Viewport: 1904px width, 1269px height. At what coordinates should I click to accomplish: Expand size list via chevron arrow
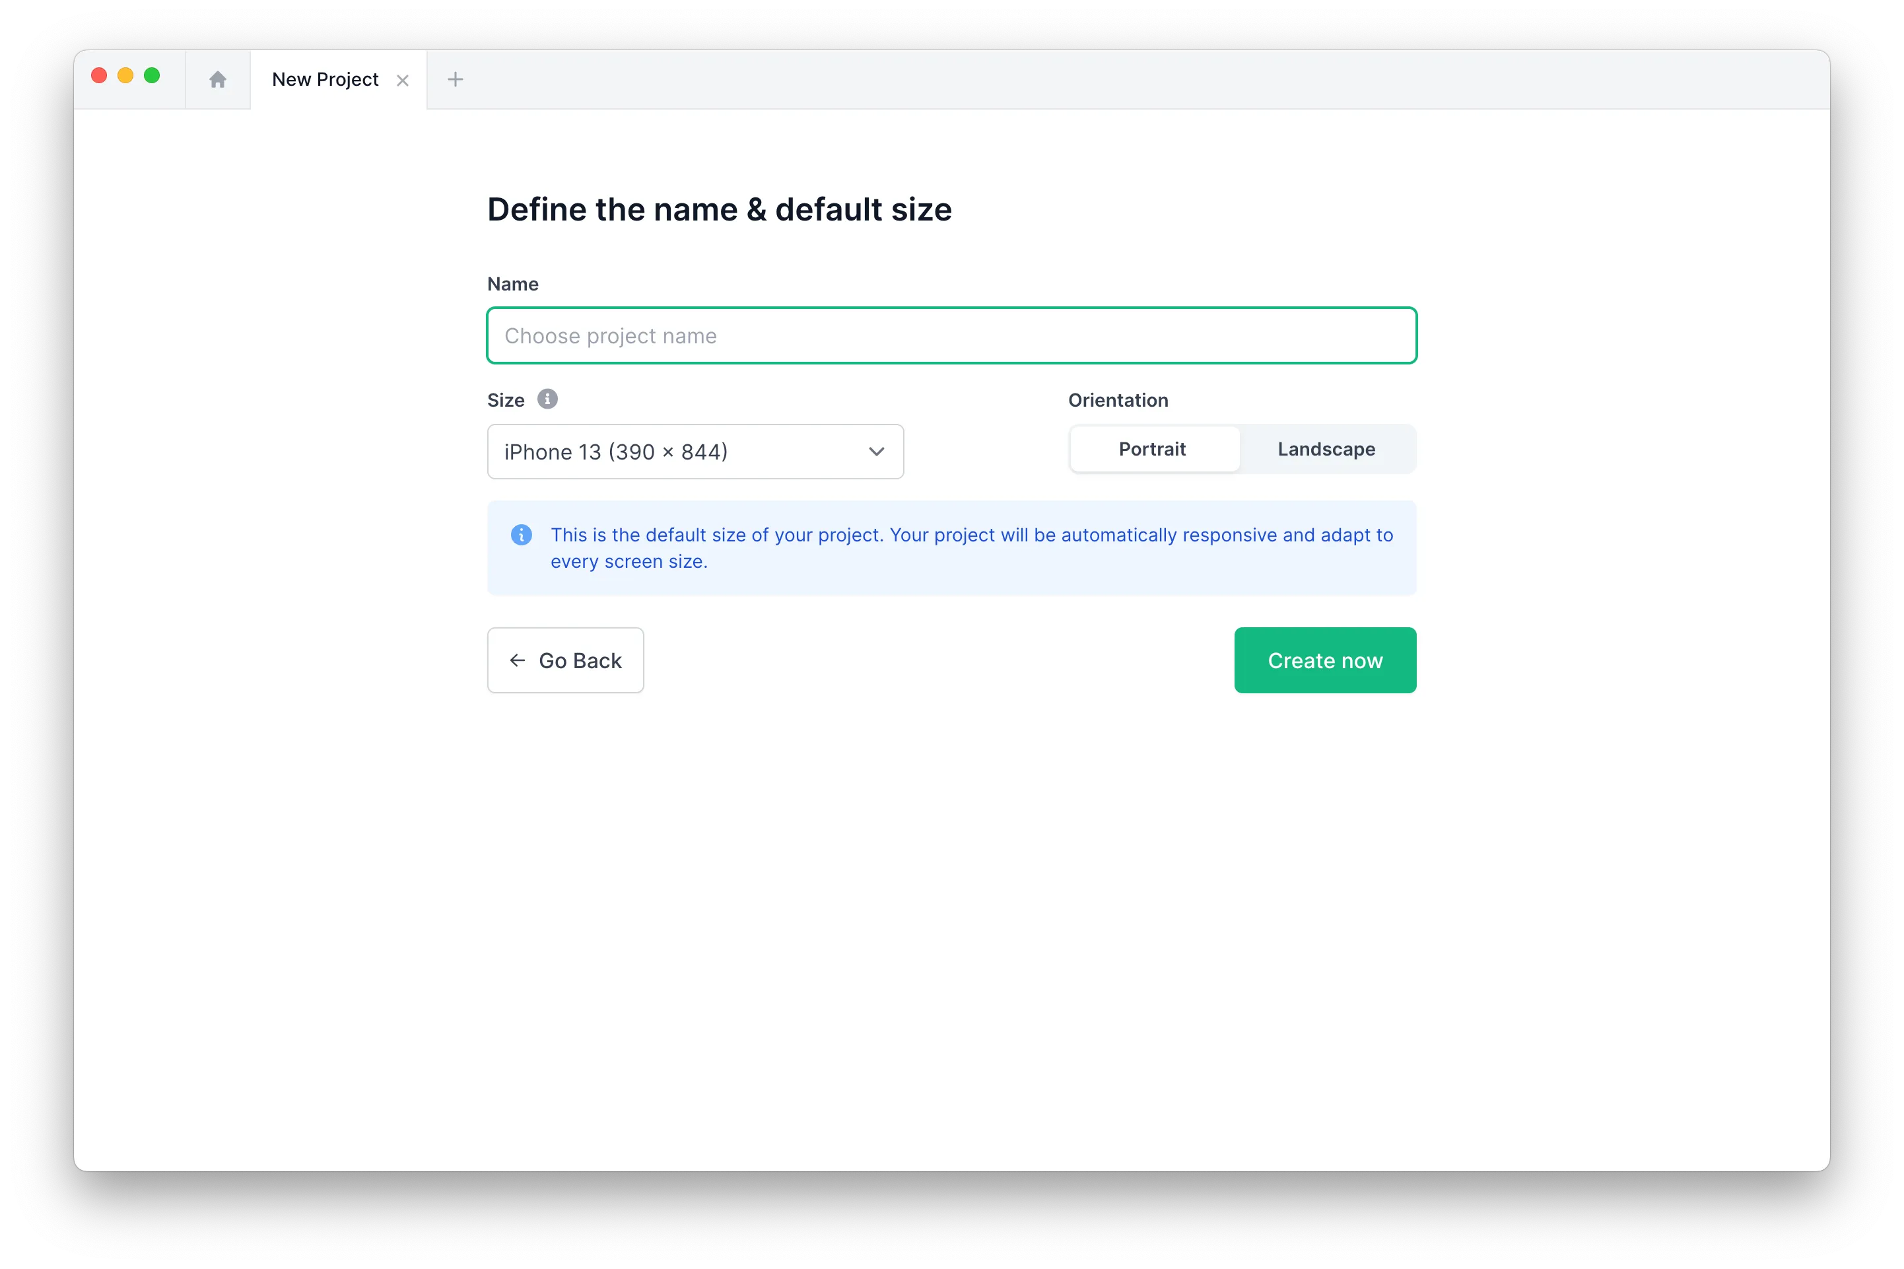pyautogui.click(x=876, y=452)
